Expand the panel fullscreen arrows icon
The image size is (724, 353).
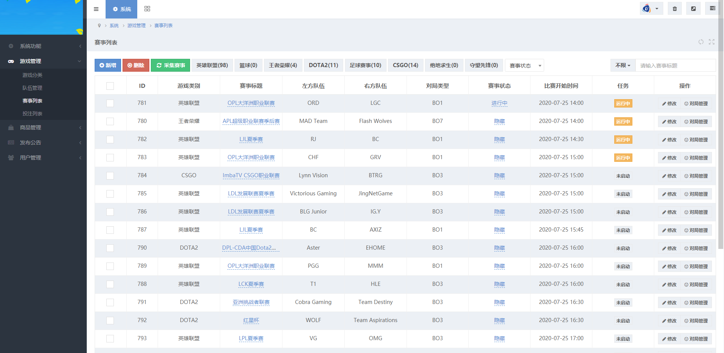coord(712,42)
